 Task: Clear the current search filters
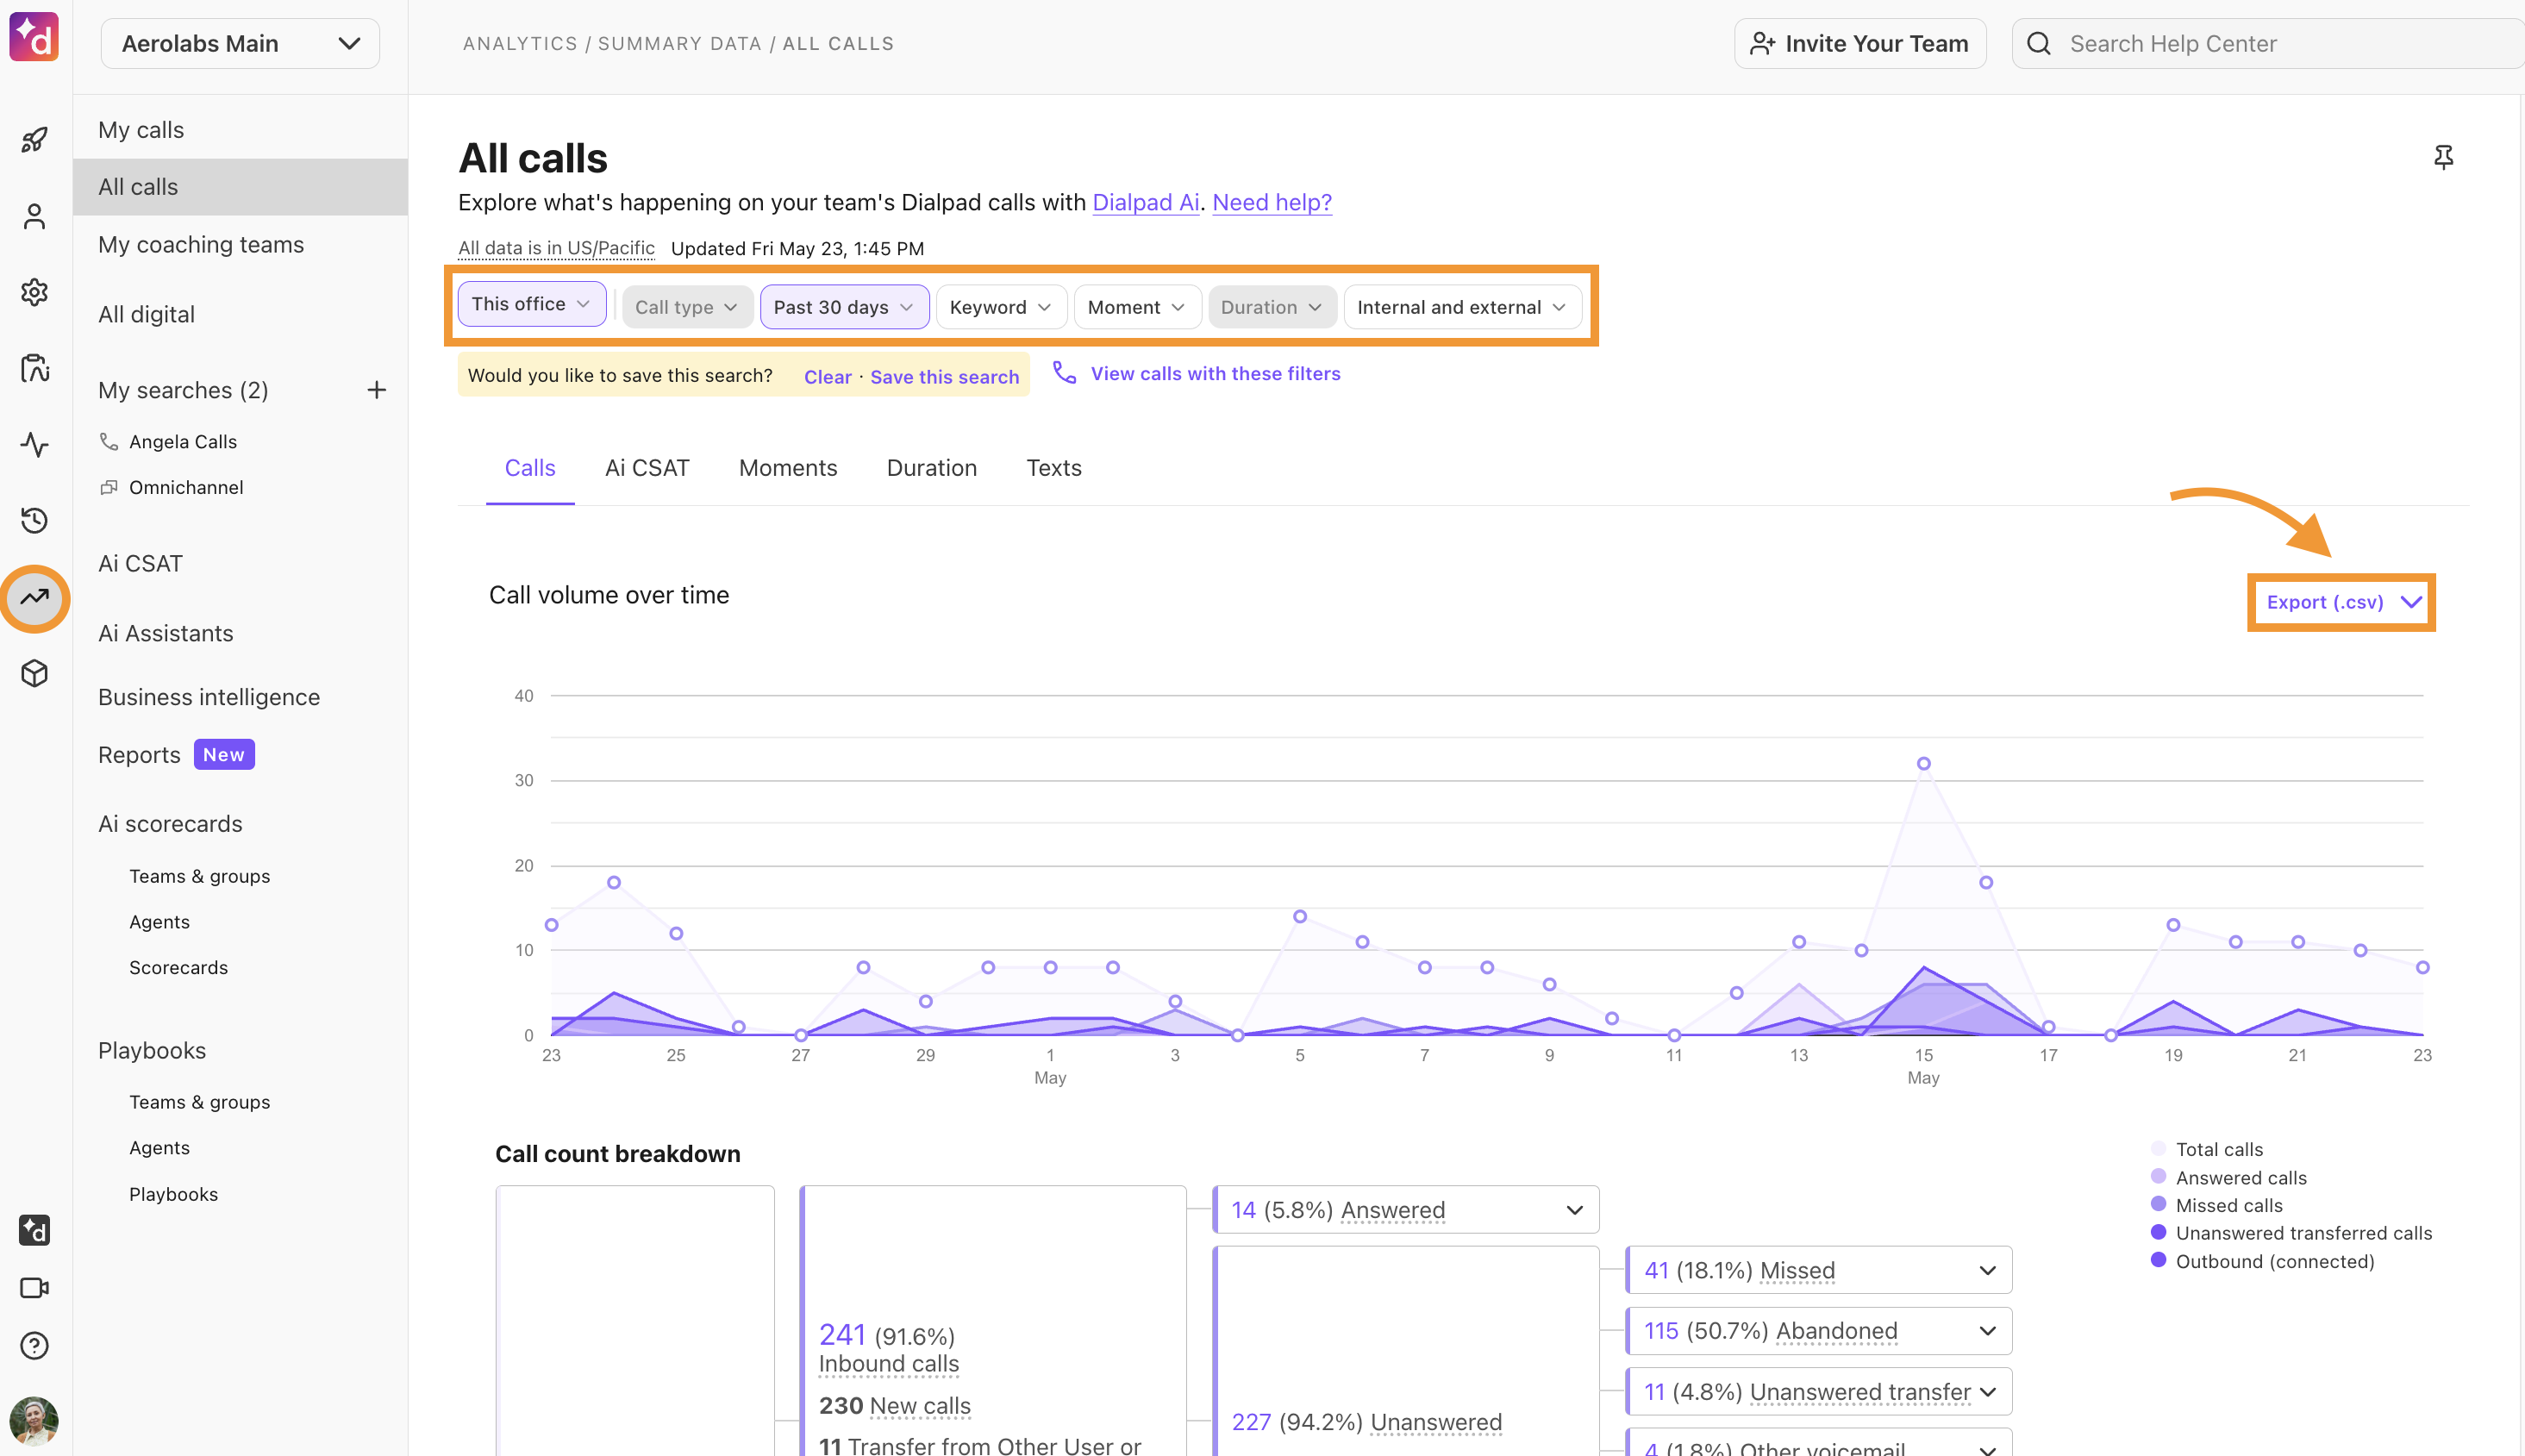pos(828,377)
